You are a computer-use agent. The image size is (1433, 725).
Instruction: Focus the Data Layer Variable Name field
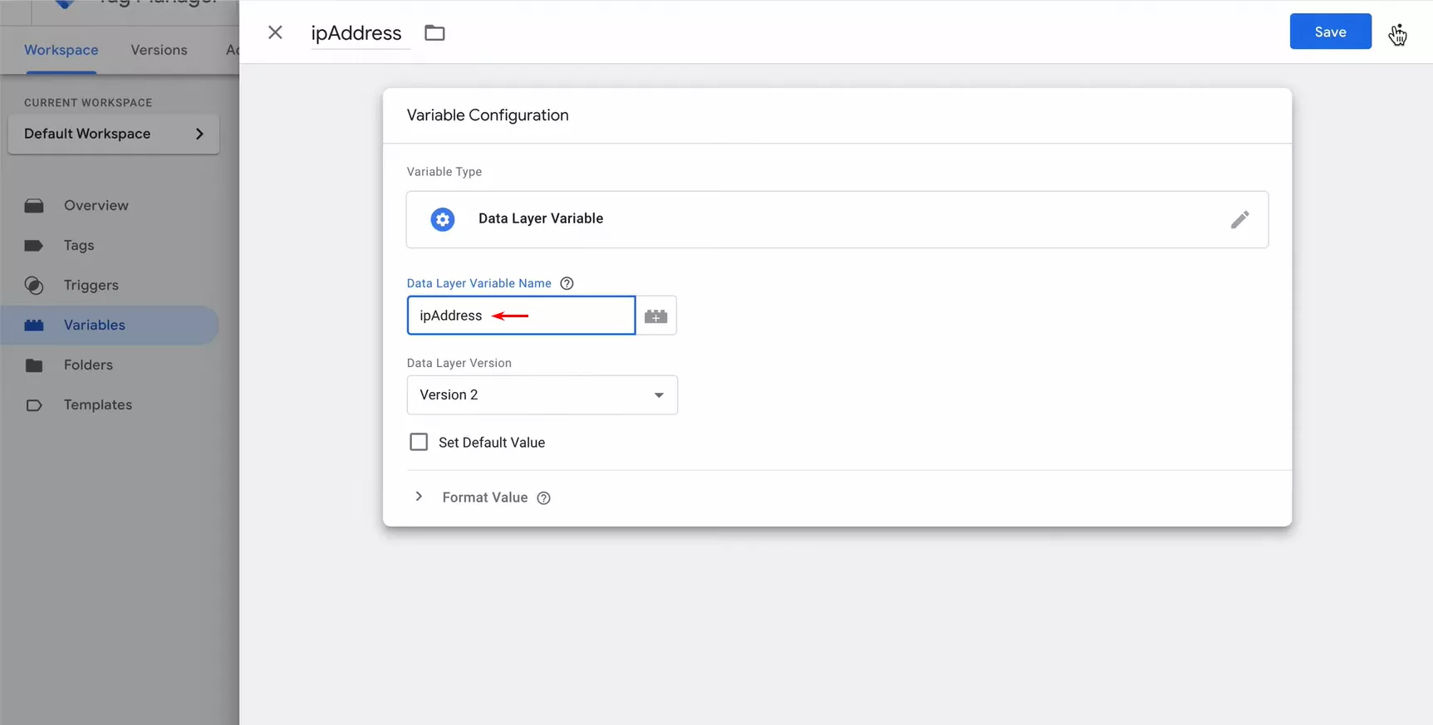click(521, 316)
